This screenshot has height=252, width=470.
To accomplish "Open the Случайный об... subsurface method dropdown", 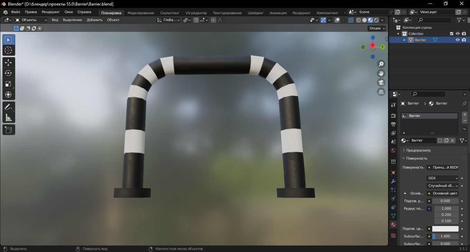I will pyautogui.click(x=442, y=186).
